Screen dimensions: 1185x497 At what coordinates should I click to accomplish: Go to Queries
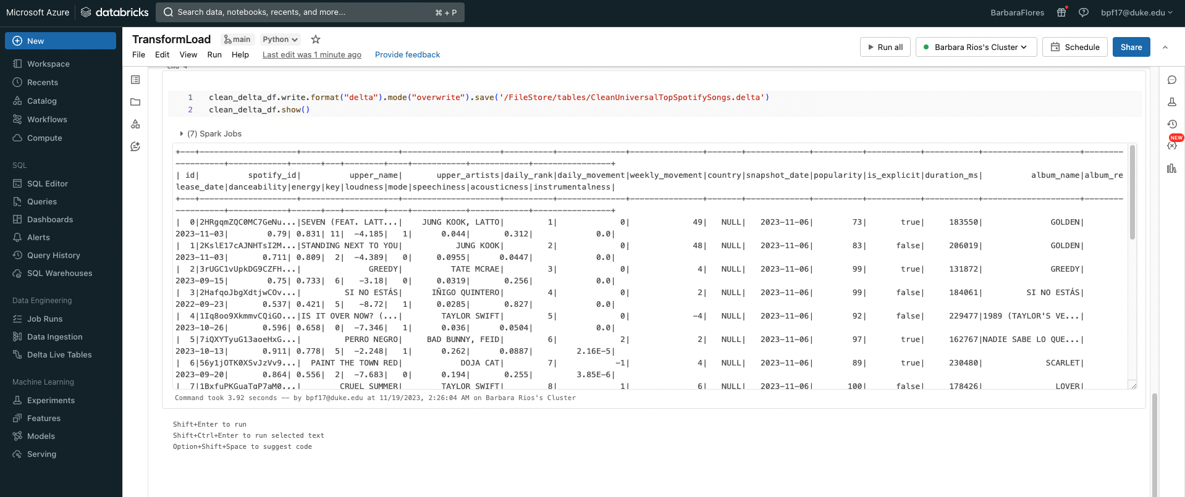pos(42,201)
